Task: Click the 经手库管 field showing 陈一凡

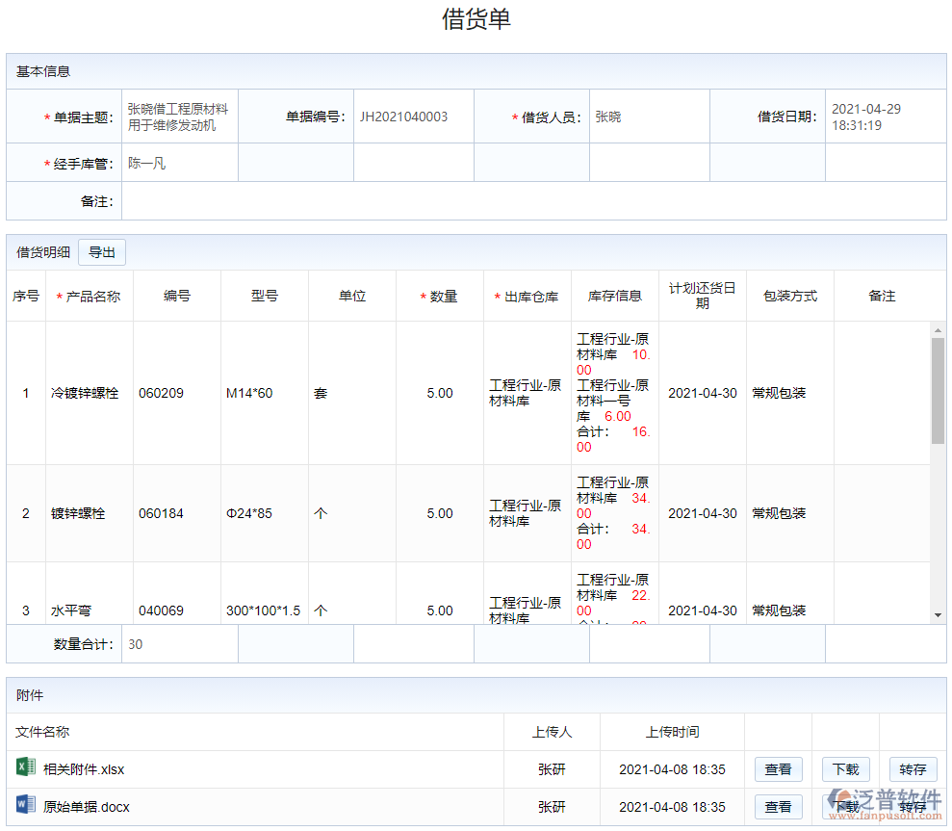Action: point(179,164)
